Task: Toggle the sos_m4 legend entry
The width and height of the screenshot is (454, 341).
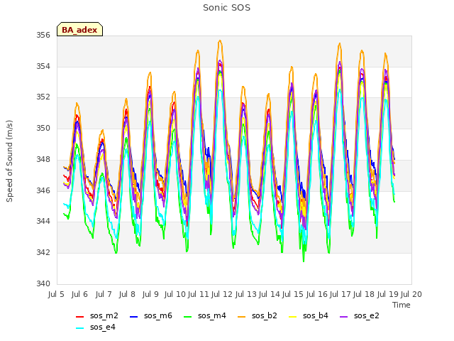Action: 205,315
